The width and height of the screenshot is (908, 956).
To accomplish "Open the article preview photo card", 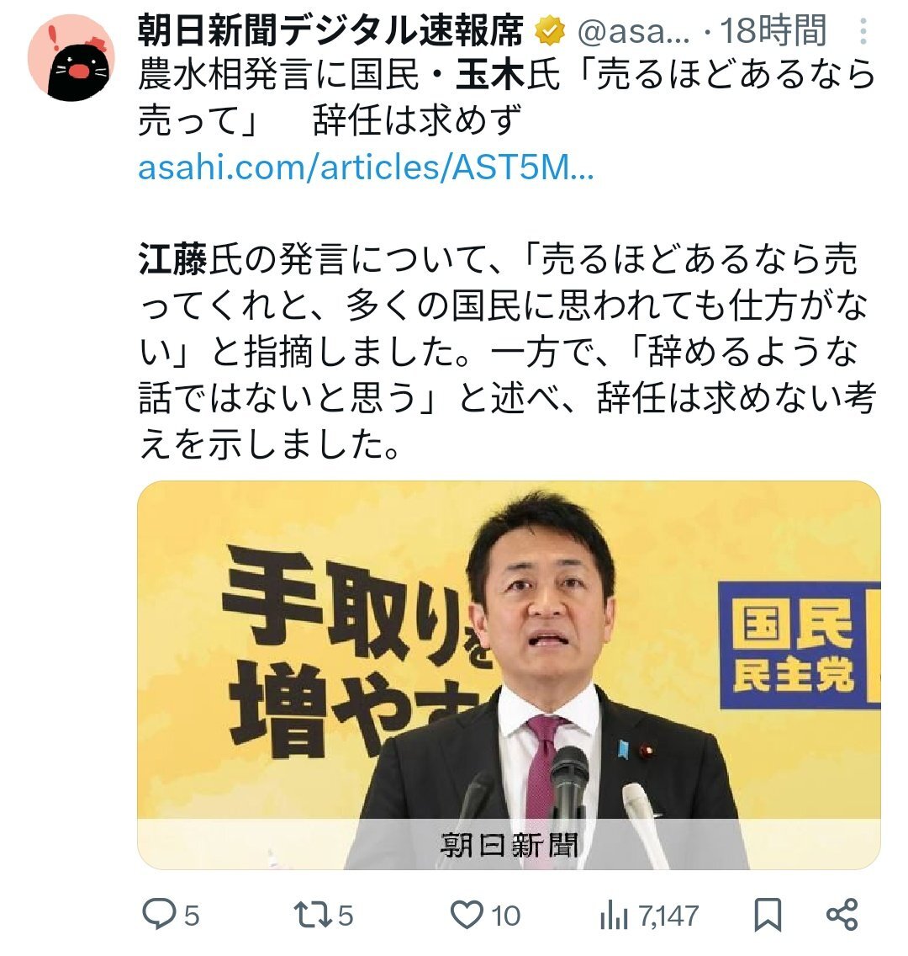I will 509,675.
